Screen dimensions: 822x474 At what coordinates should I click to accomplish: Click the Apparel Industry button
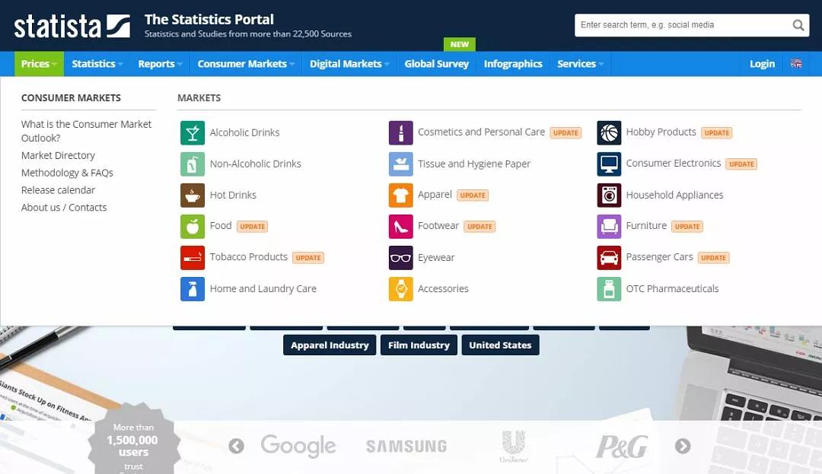coord(330,345)
